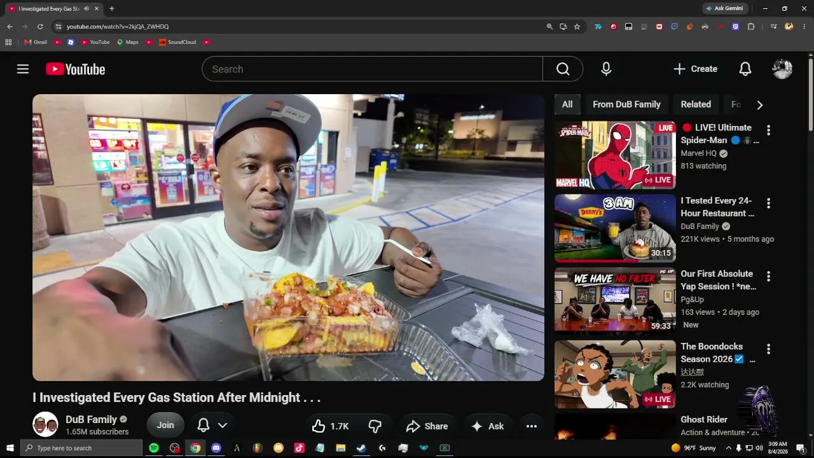Screen dimensions: 814x458
Task: Go back to previous page
Action: click(x=10, y=27)
